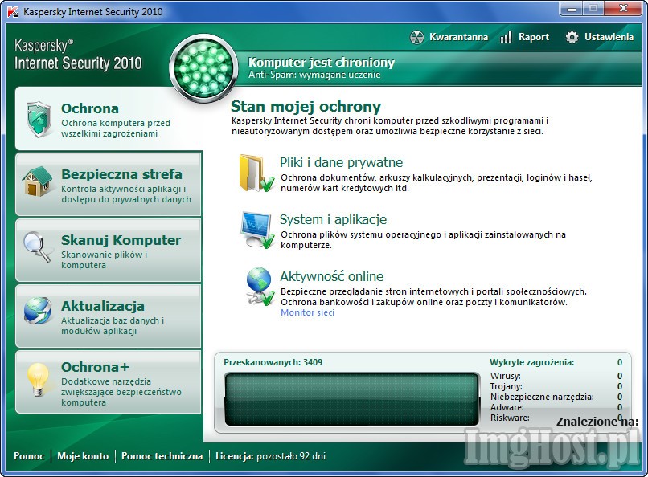The width and height of the screenshot is (648, 477).
Task: Click the Monitor sieci link
Action: point(307,312)
